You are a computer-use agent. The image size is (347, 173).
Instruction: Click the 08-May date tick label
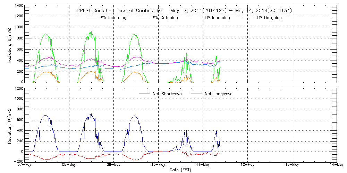pyautogui.click(x=69, y=165)
